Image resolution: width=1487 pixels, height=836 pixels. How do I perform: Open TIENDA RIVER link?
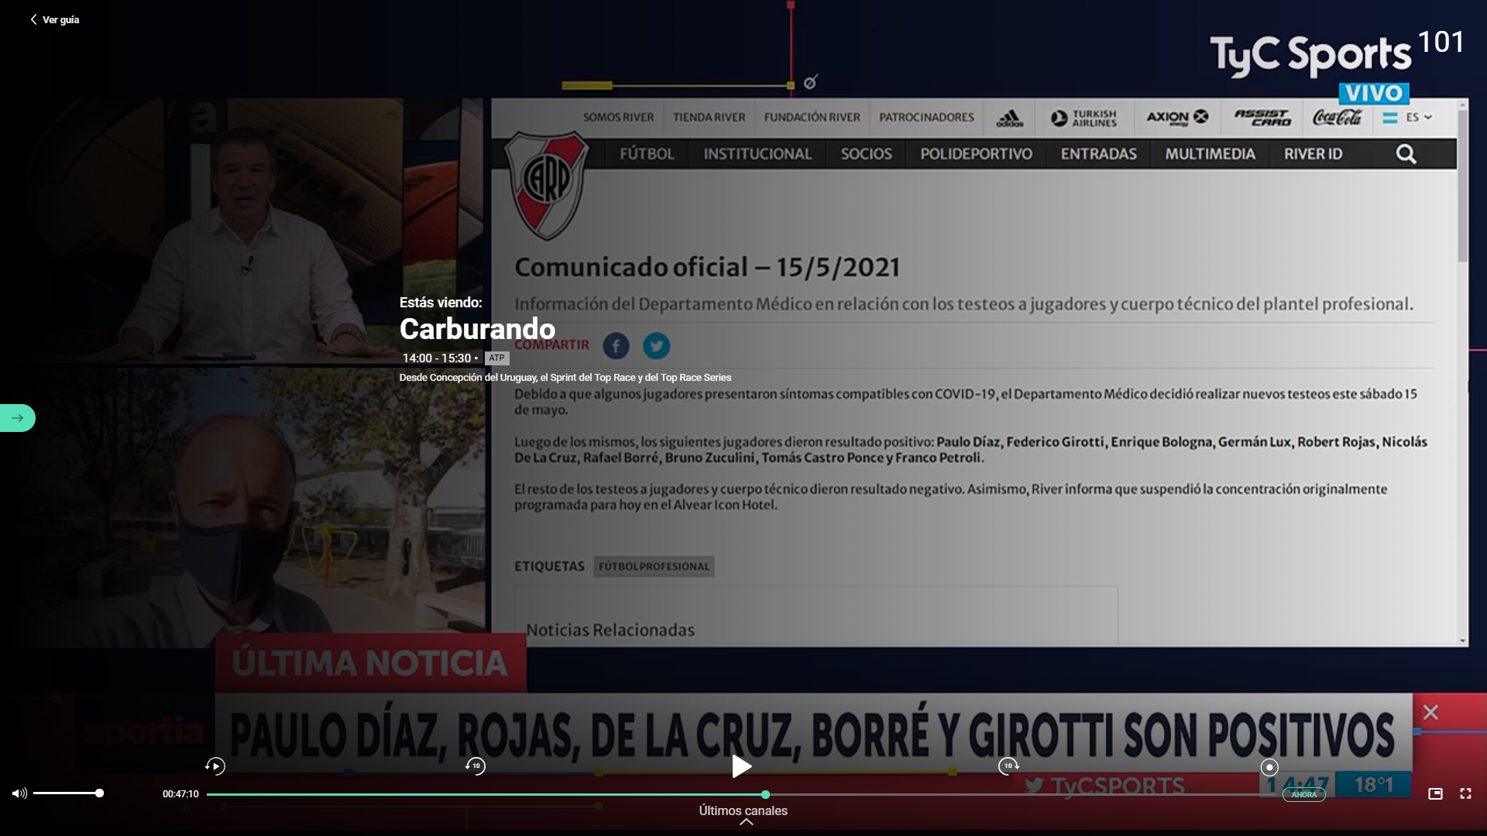pos(709,117)
